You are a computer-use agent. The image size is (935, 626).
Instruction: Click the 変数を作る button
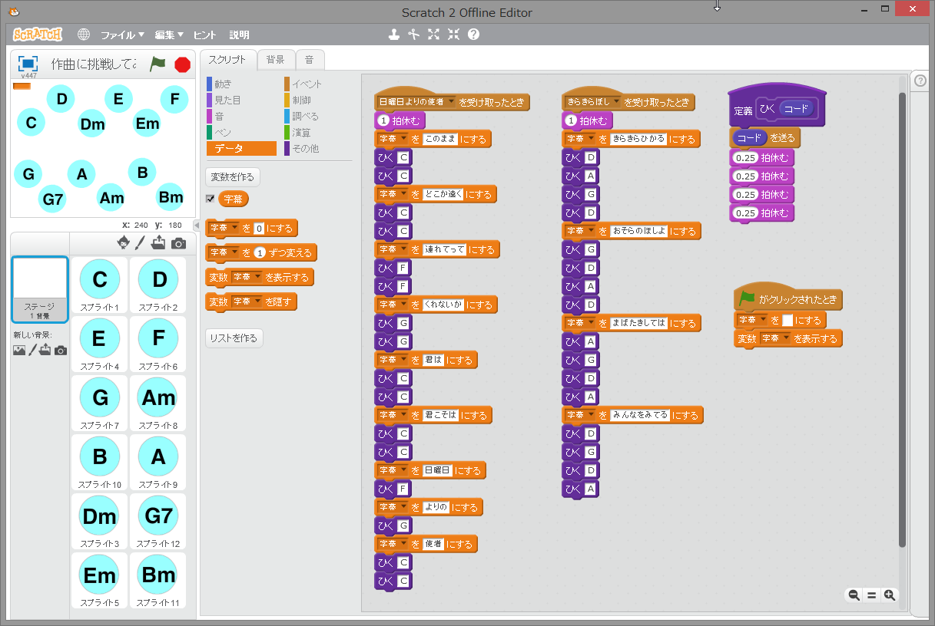[233, 177]
